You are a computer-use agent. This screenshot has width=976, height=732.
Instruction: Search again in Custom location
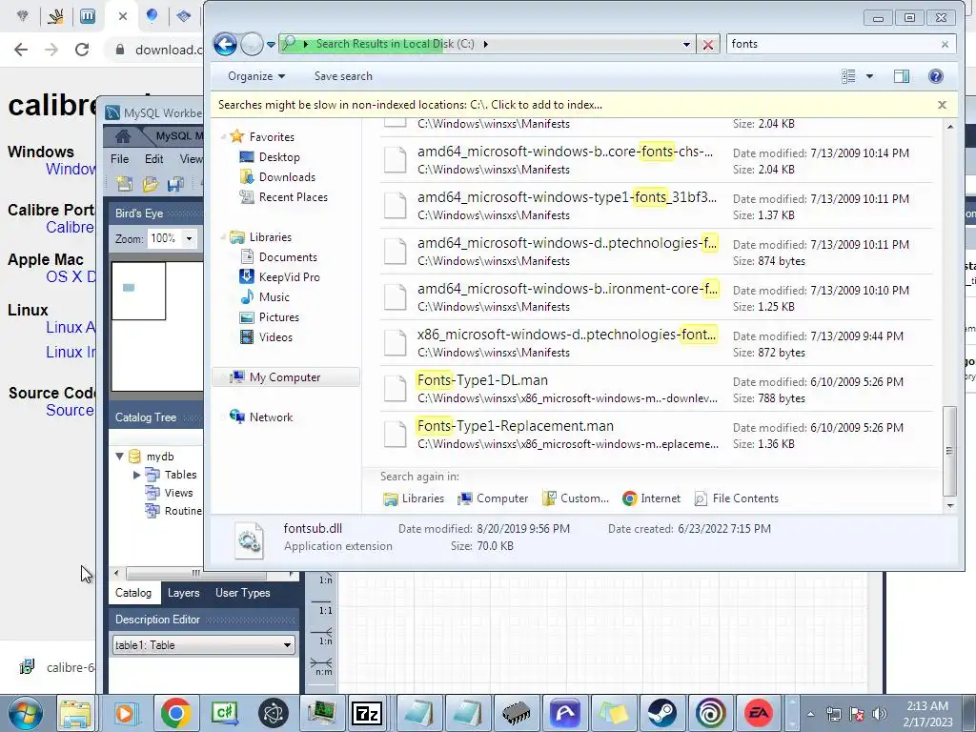(x=576, y=498)
